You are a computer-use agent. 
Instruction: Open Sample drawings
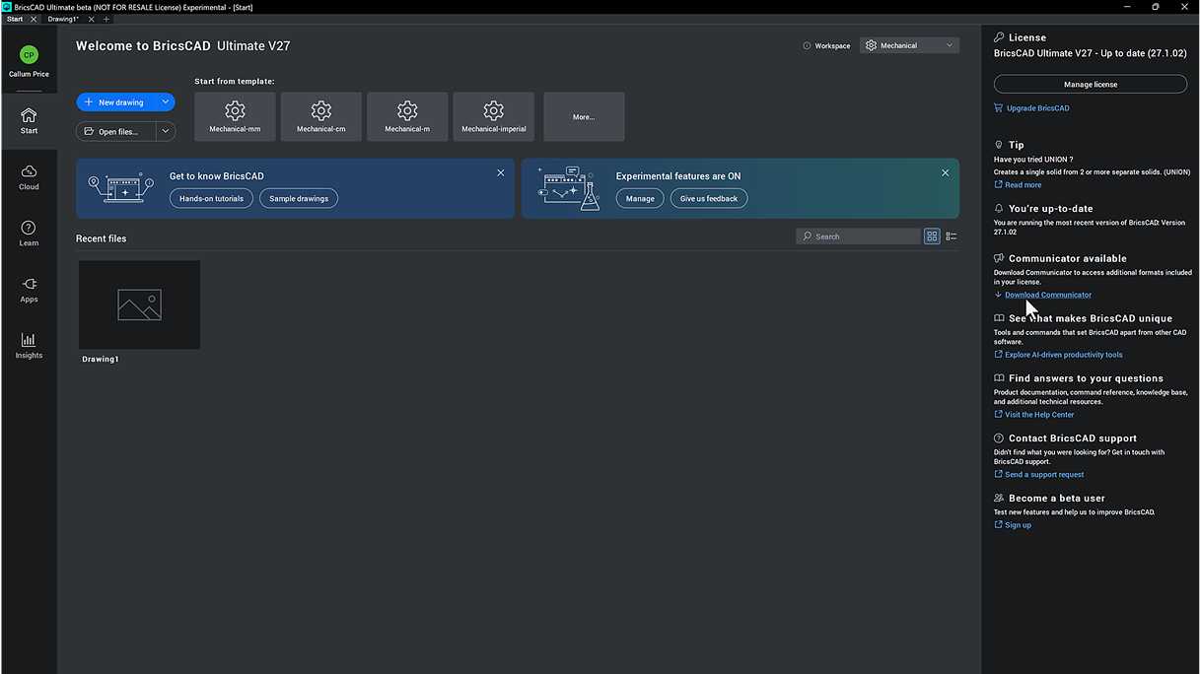(299, 198)
